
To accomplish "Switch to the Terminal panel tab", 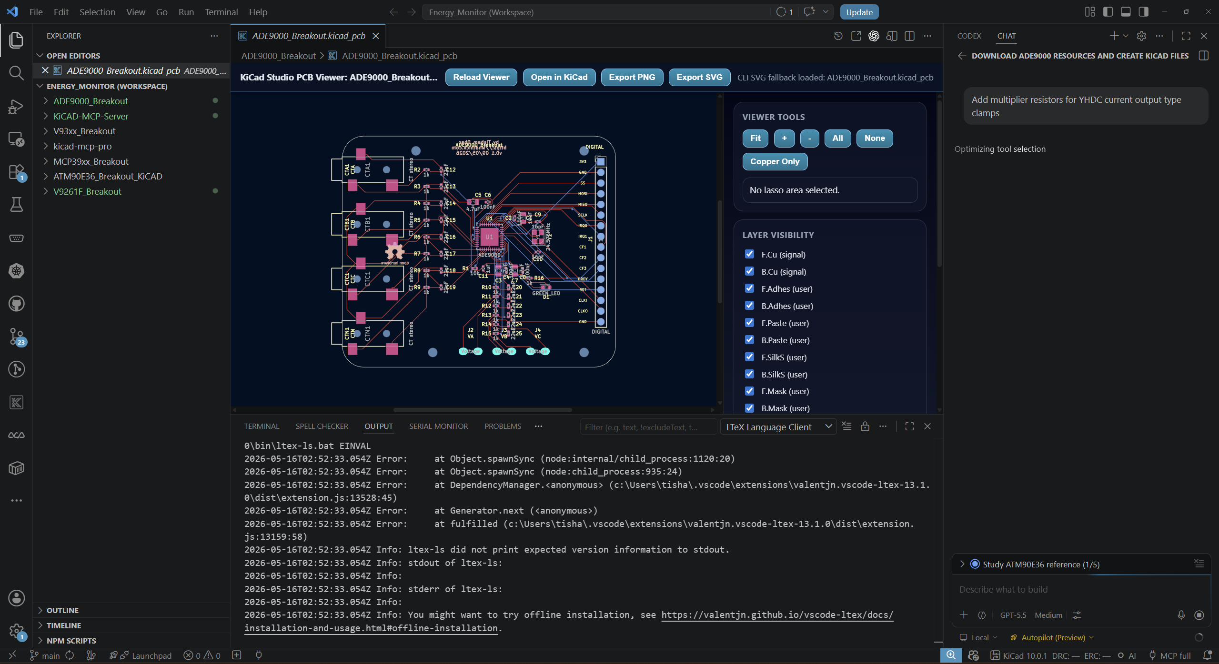I will click(262, 426).
